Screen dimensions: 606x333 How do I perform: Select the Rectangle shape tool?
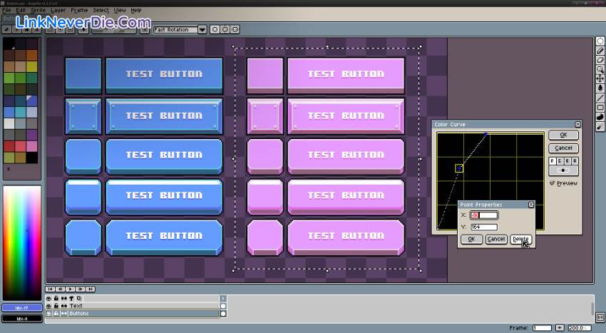point(600,107)
